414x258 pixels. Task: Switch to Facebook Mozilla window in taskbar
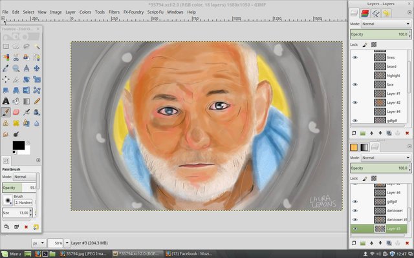tap(189, 253)
